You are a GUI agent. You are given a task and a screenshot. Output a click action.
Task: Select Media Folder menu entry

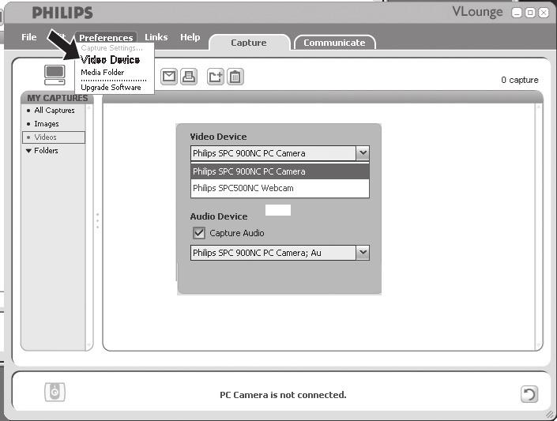pos(102,72)
